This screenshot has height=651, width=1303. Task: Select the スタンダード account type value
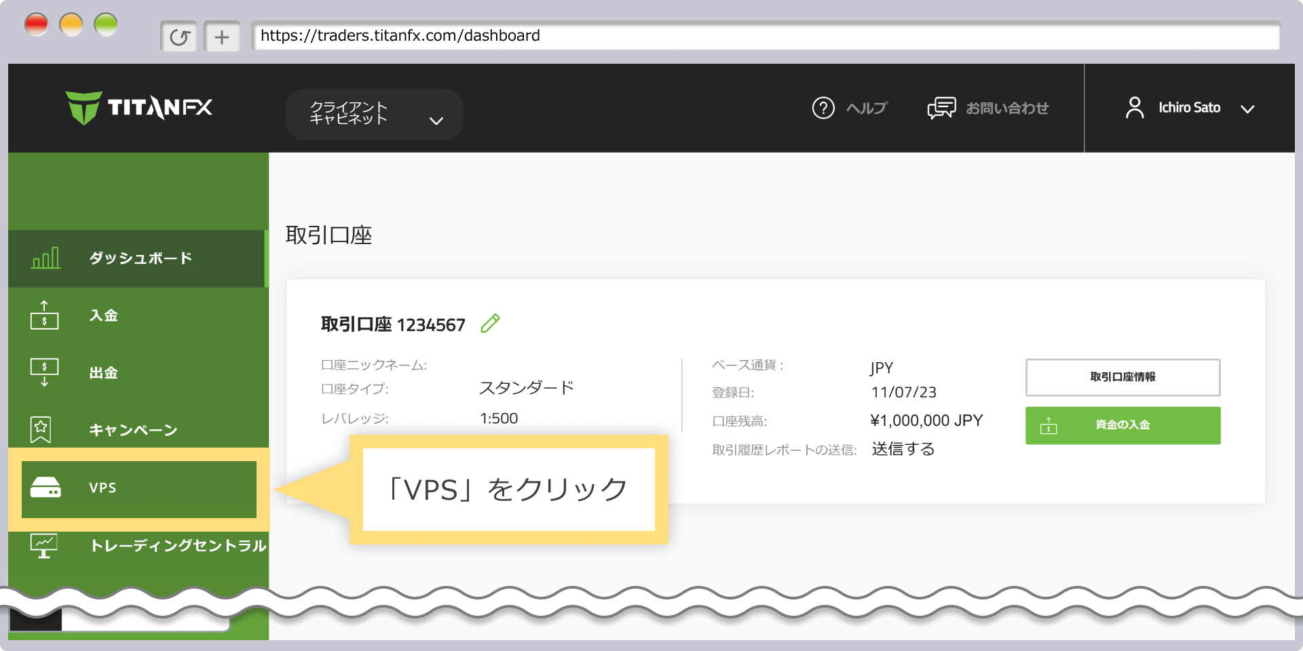click(x=527, y=388)
